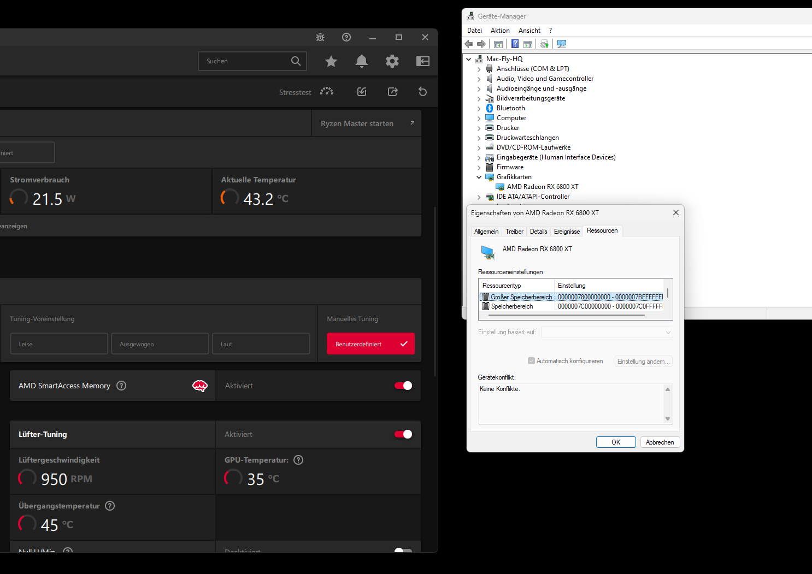Switch to the Treiber tab
Screen dimensions: 812x574
[514, 232]
